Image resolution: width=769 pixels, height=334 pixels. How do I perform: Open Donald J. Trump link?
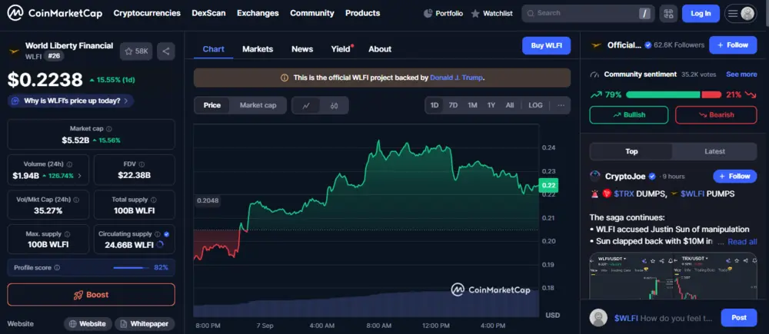tap(456, 78)
